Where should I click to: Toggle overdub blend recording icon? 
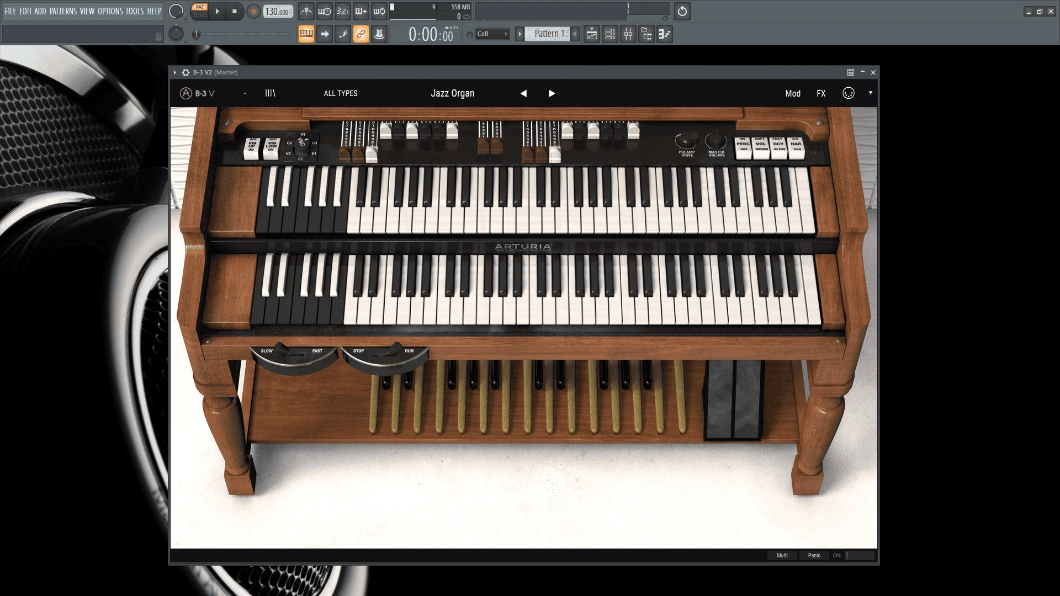[x=361, y=11]
